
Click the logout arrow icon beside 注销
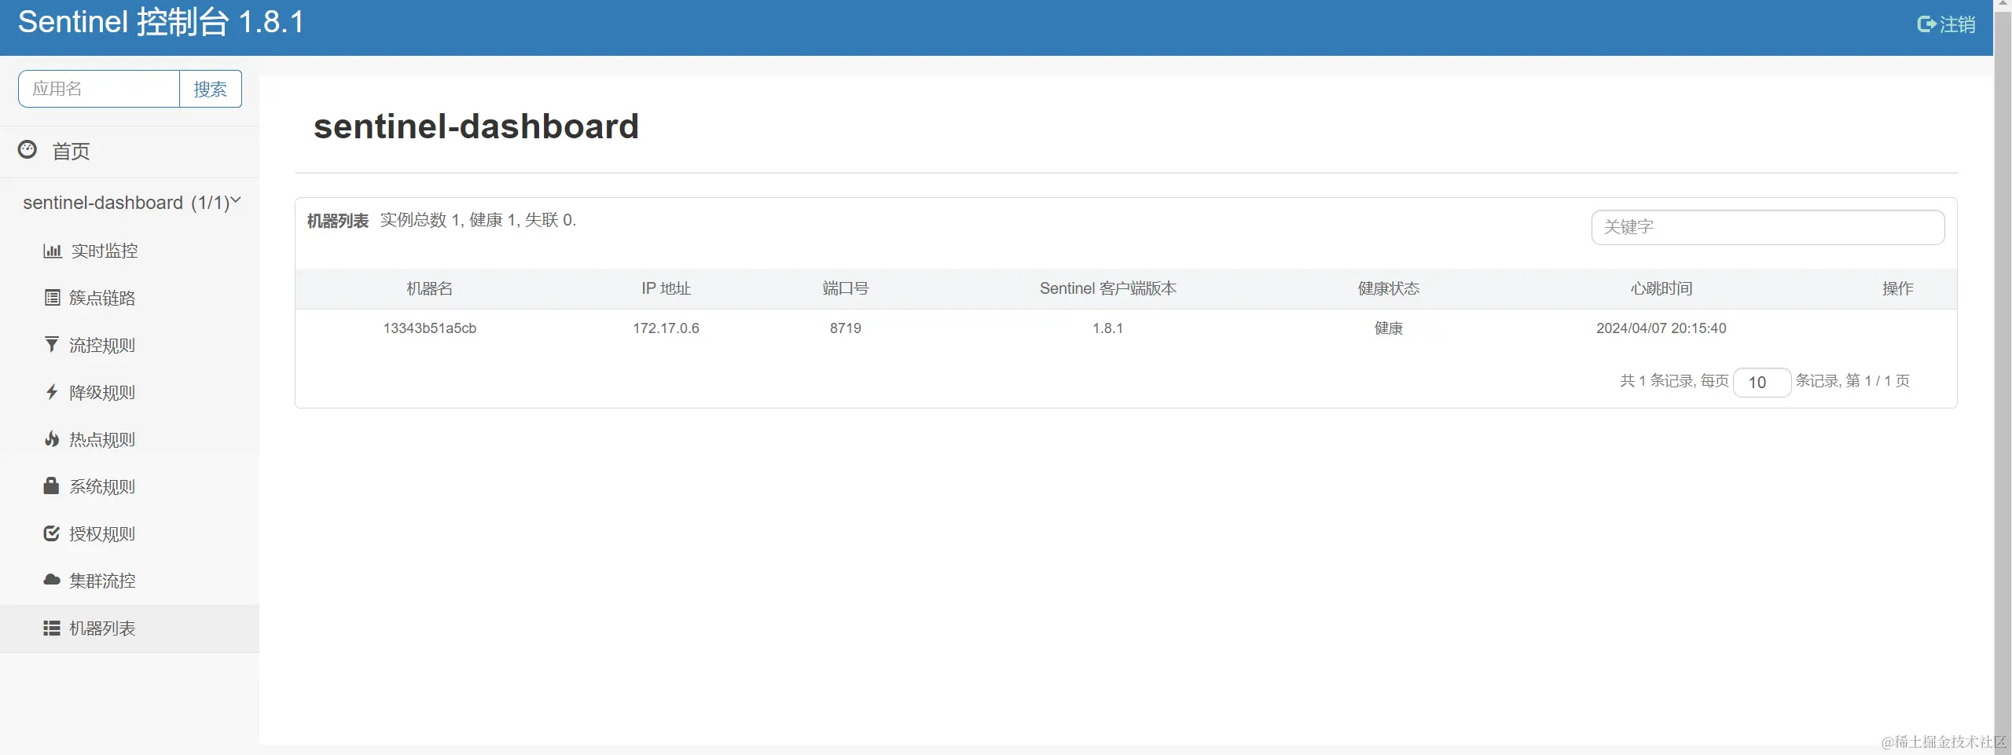[1927, 24]
